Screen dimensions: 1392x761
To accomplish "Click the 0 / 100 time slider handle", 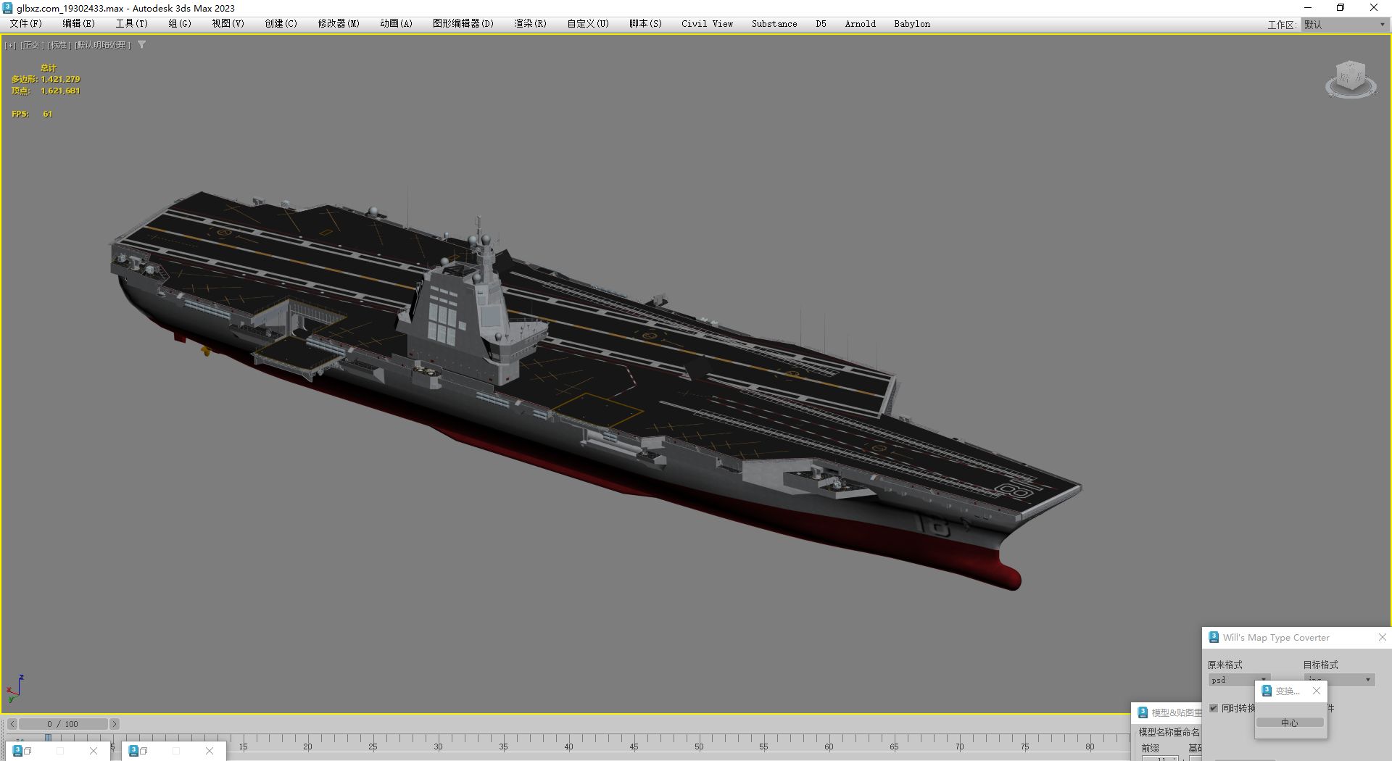I will point(63,724).
